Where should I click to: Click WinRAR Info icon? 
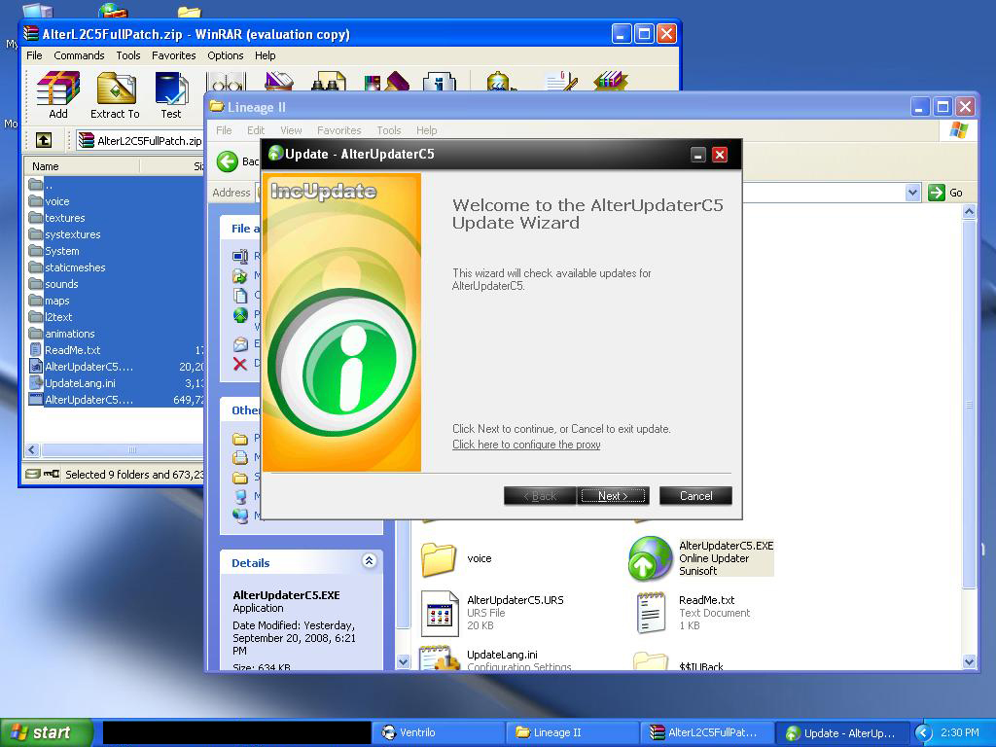[x=439, y=82]
